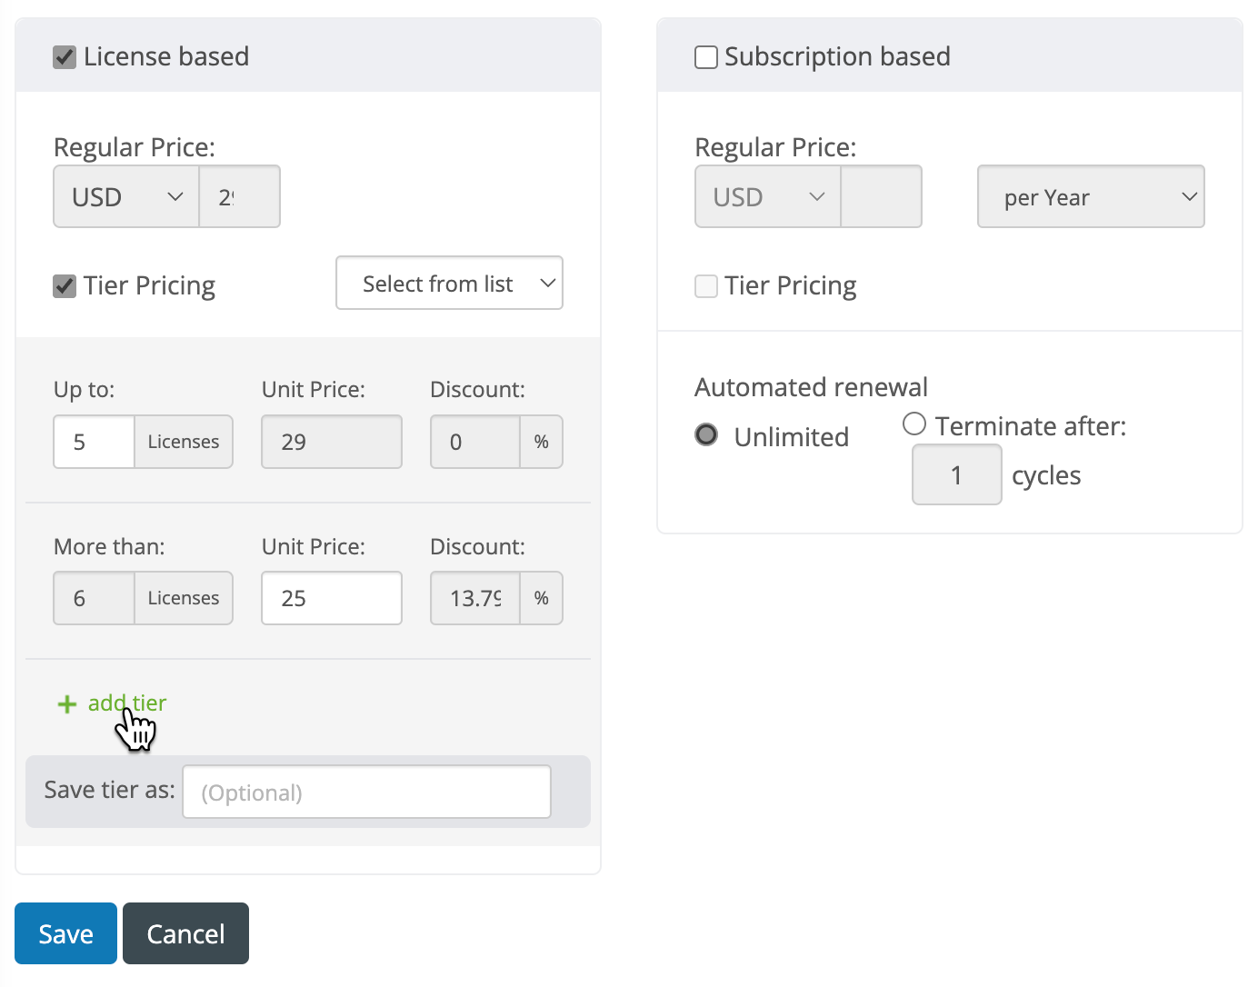Click the Automated renewal heading

click(x=811, y=387)
